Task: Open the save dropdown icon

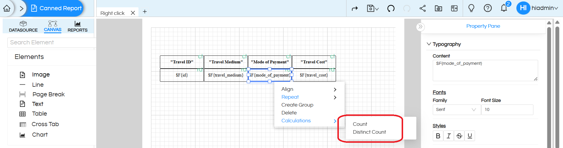Action: coord(373,8)
